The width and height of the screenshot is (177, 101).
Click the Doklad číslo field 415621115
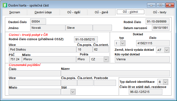click(153, 43)
